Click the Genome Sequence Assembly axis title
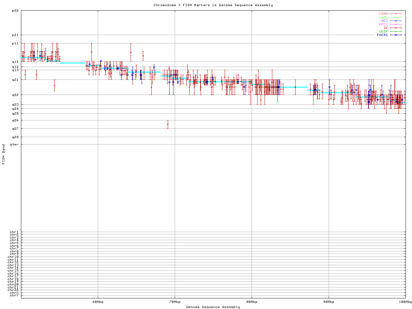412x309 pixels. click(213, 307)
